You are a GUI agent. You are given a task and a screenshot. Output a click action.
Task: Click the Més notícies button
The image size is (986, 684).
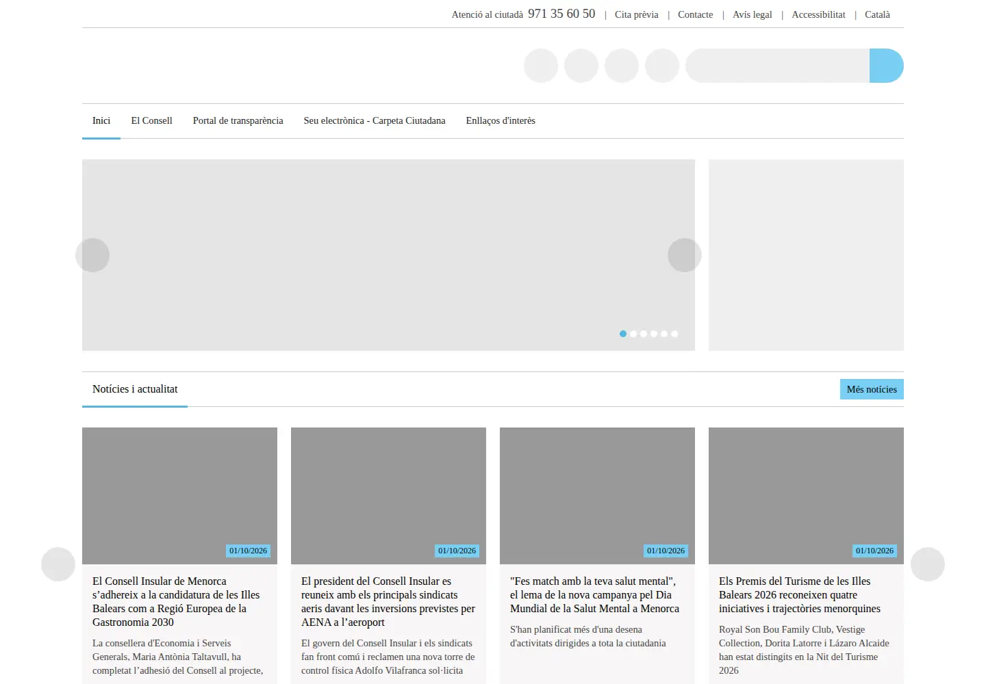(872, 389)
